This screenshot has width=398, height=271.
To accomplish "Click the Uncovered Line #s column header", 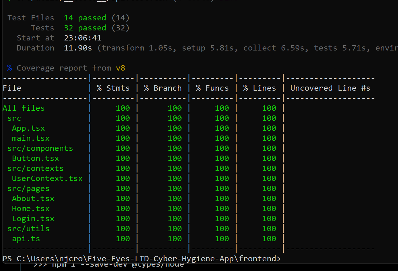I will coord(330,88).
